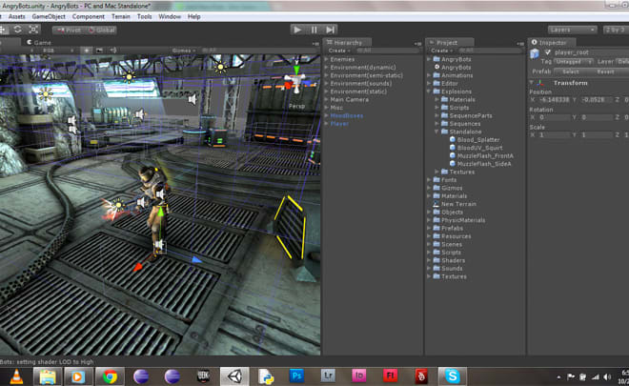The image size is (629, 386).
Task: Expand Enemies in the Hierarchy
Action: 327,59
